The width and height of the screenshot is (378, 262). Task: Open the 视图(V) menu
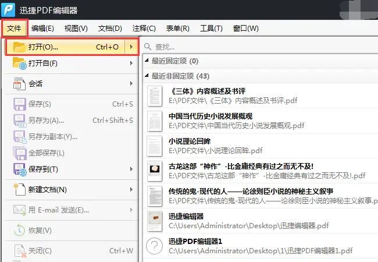[76, 29]
